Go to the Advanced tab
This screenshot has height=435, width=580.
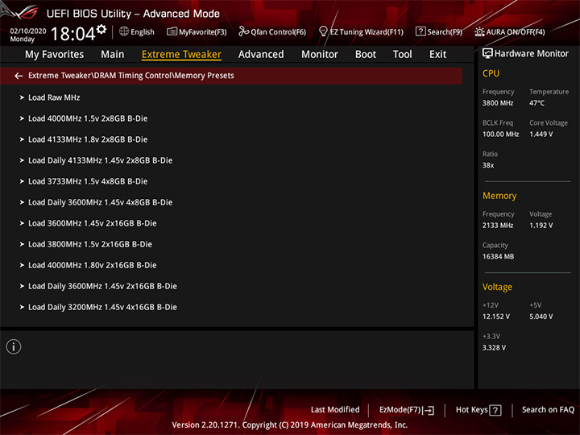click(261, 55)
